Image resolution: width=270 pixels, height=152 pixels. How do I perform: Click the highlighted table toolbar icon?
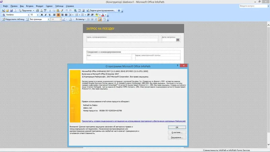(x=100, y=19)
